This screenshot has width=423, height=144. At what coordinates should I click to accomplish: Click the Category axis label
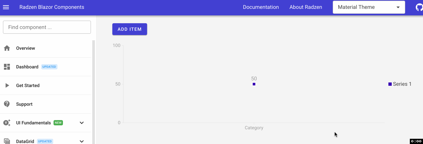pyautogui.click(x=254, y=128)
